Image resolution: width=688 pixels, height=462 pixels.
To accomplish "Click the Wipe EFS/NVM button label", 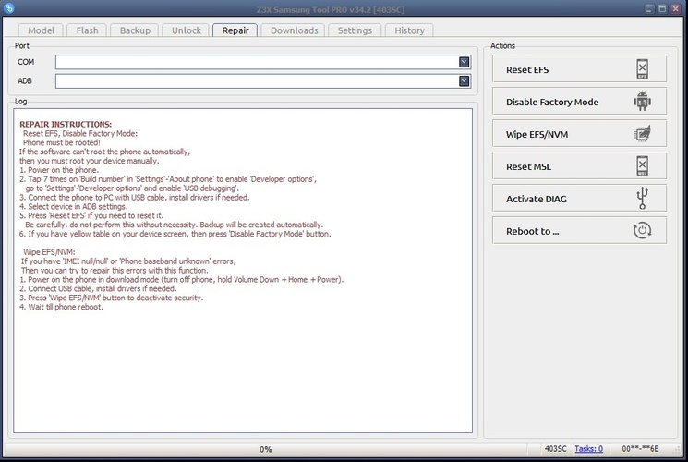I will pyautogui.click(x=537, y=134).
